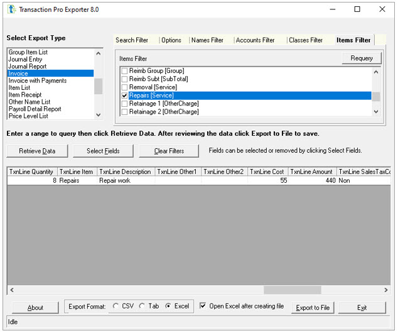
Task: Select Group Item List export type
Action: 50,52
